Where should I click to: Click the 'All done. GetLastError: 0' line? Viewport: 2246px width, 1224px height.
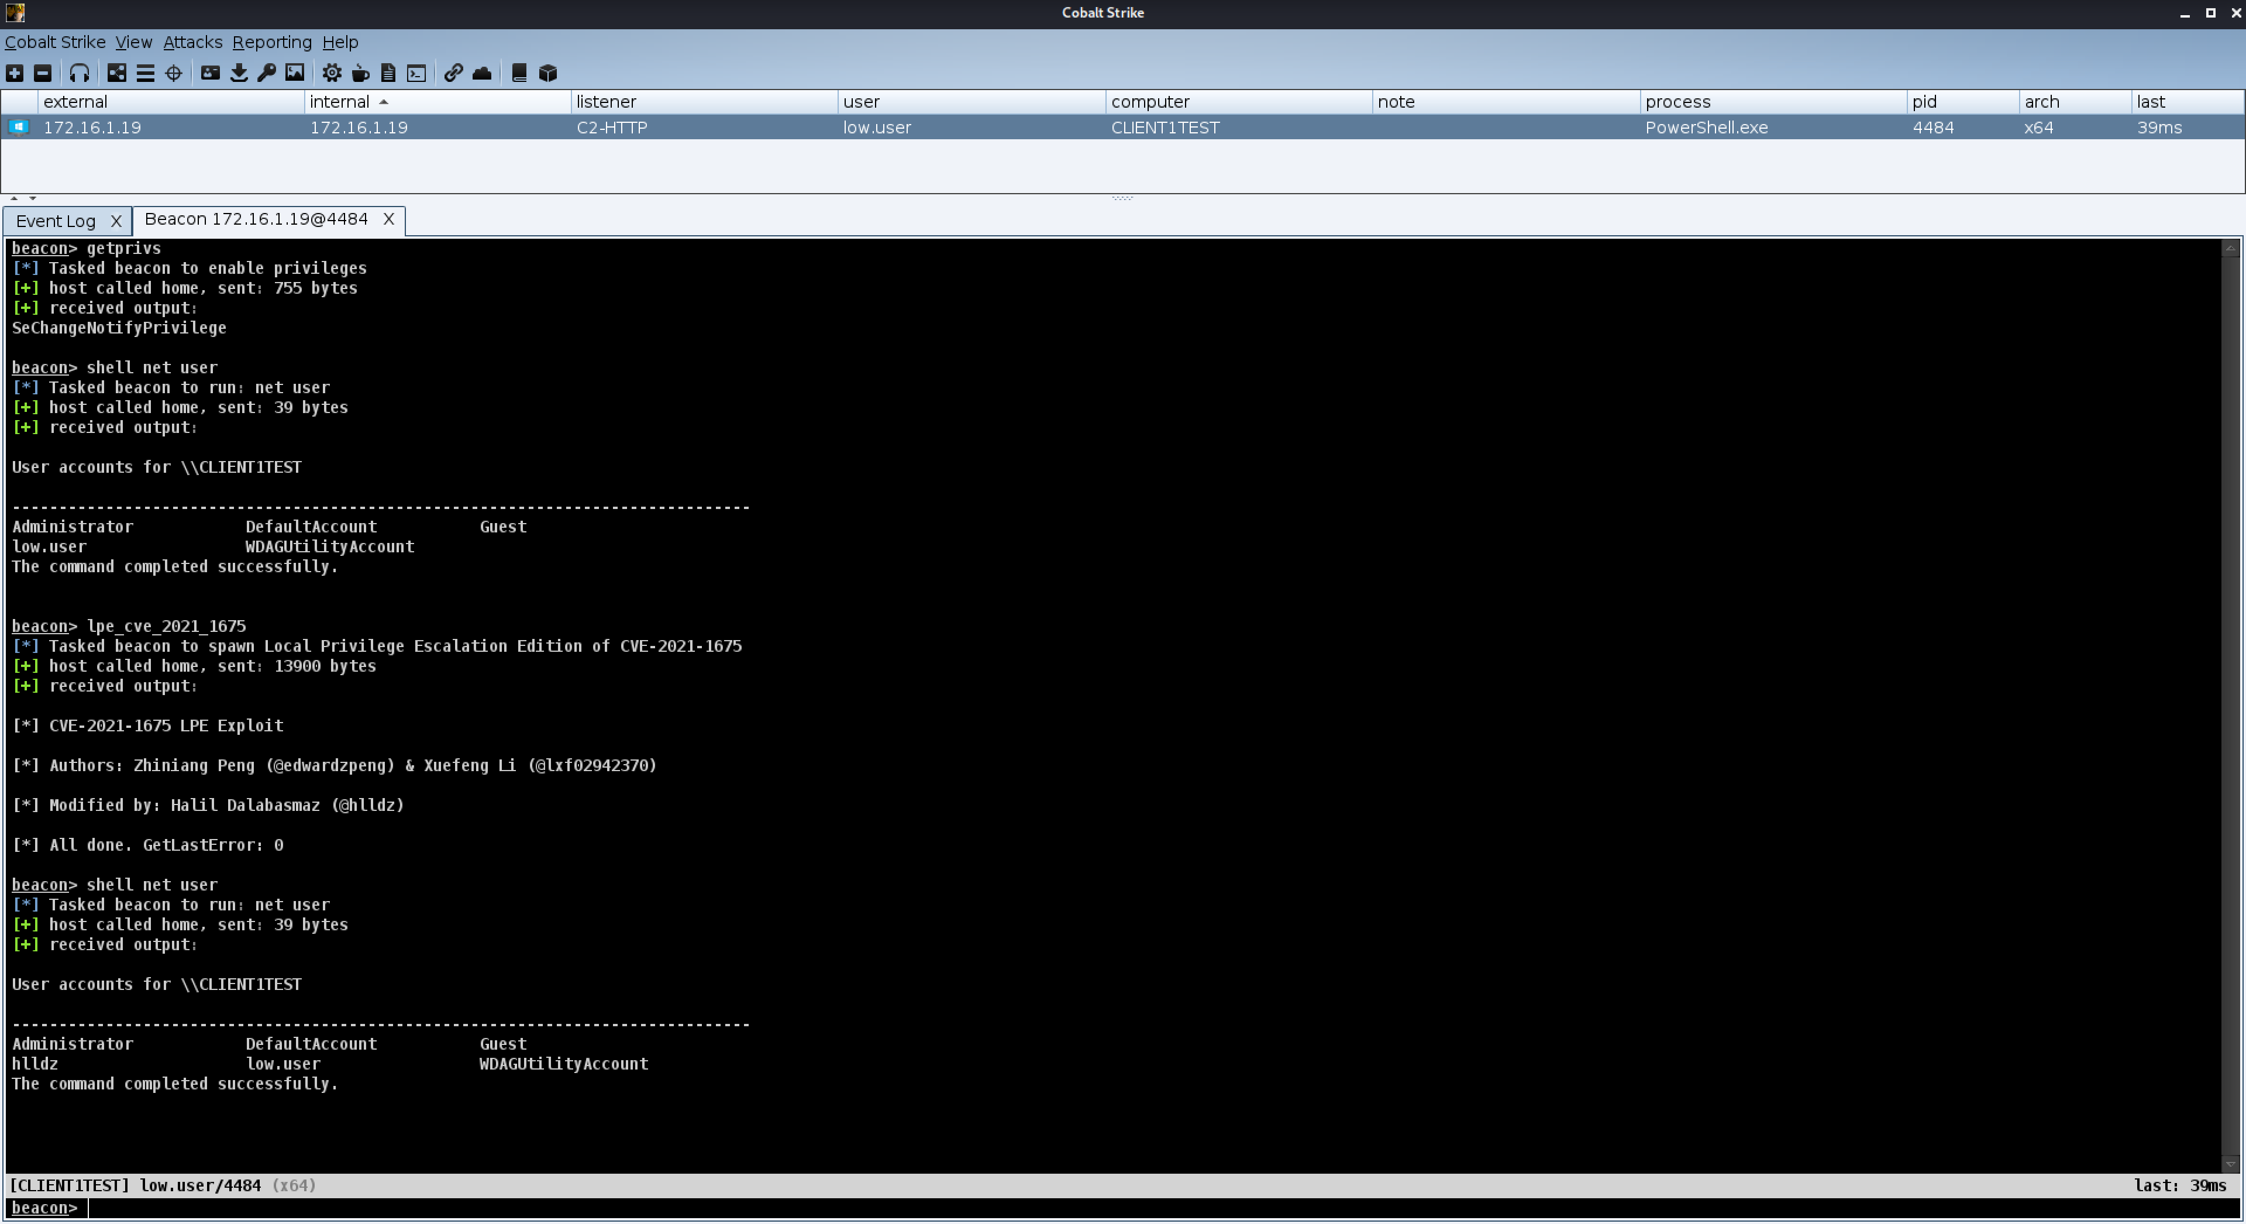[147, 845]
